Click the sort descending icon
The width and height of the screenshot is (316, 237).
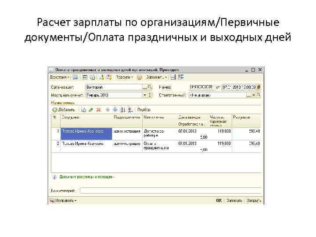click(130, 110)
